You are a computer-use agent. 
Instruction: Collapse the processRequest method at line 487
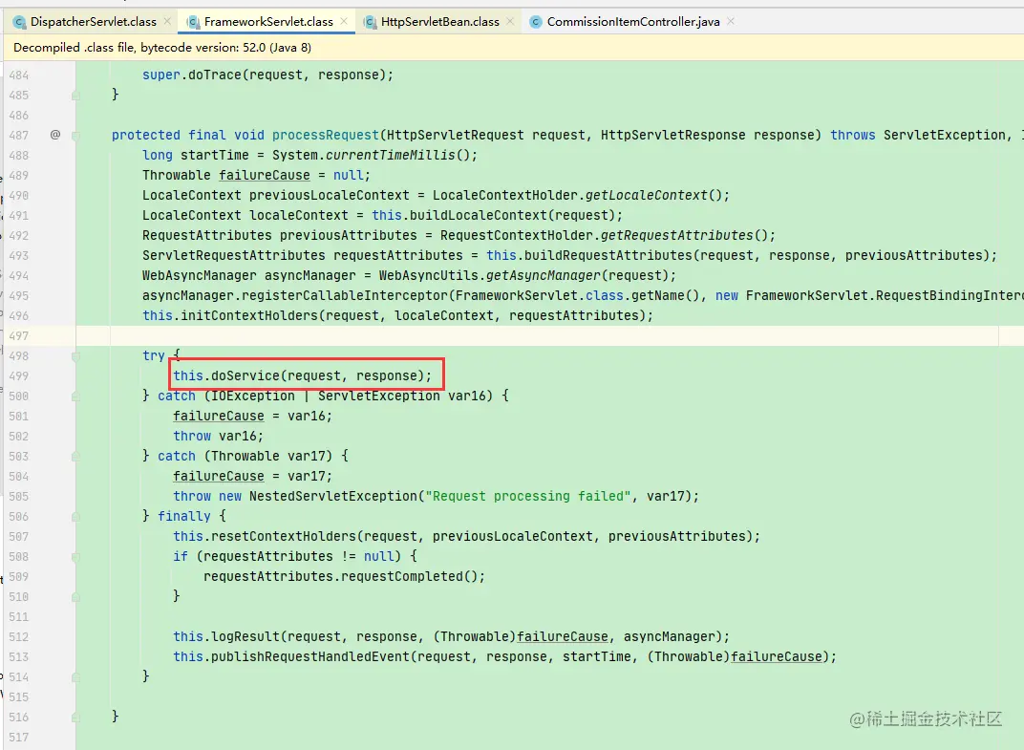point(75,136)
